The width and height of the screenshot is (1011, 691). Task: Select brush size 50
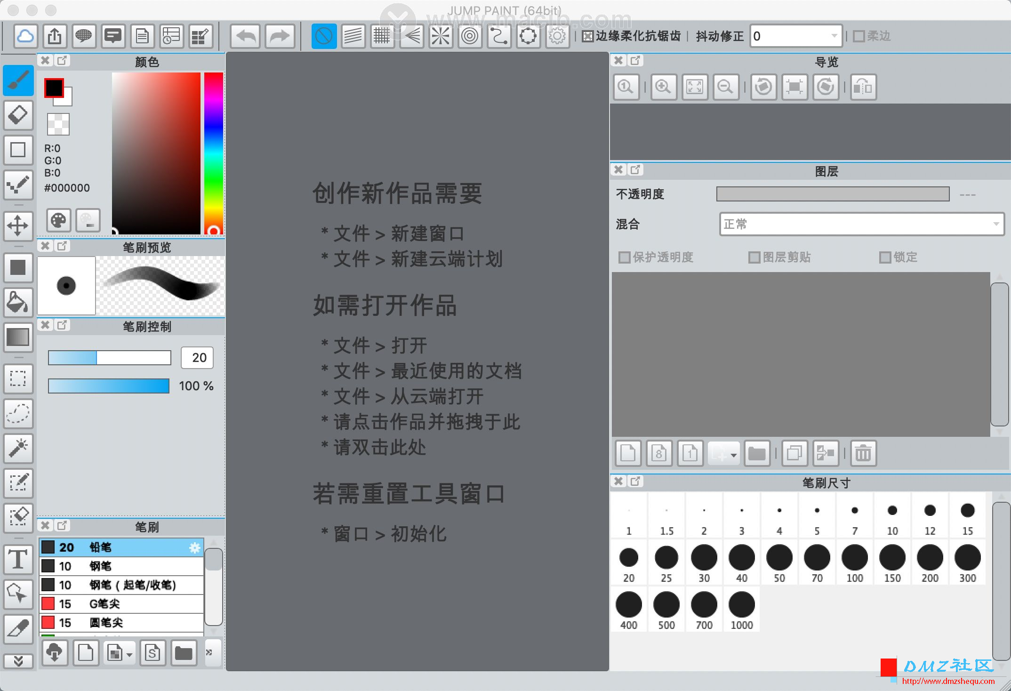pyautogui.click(x=779, y=563)
